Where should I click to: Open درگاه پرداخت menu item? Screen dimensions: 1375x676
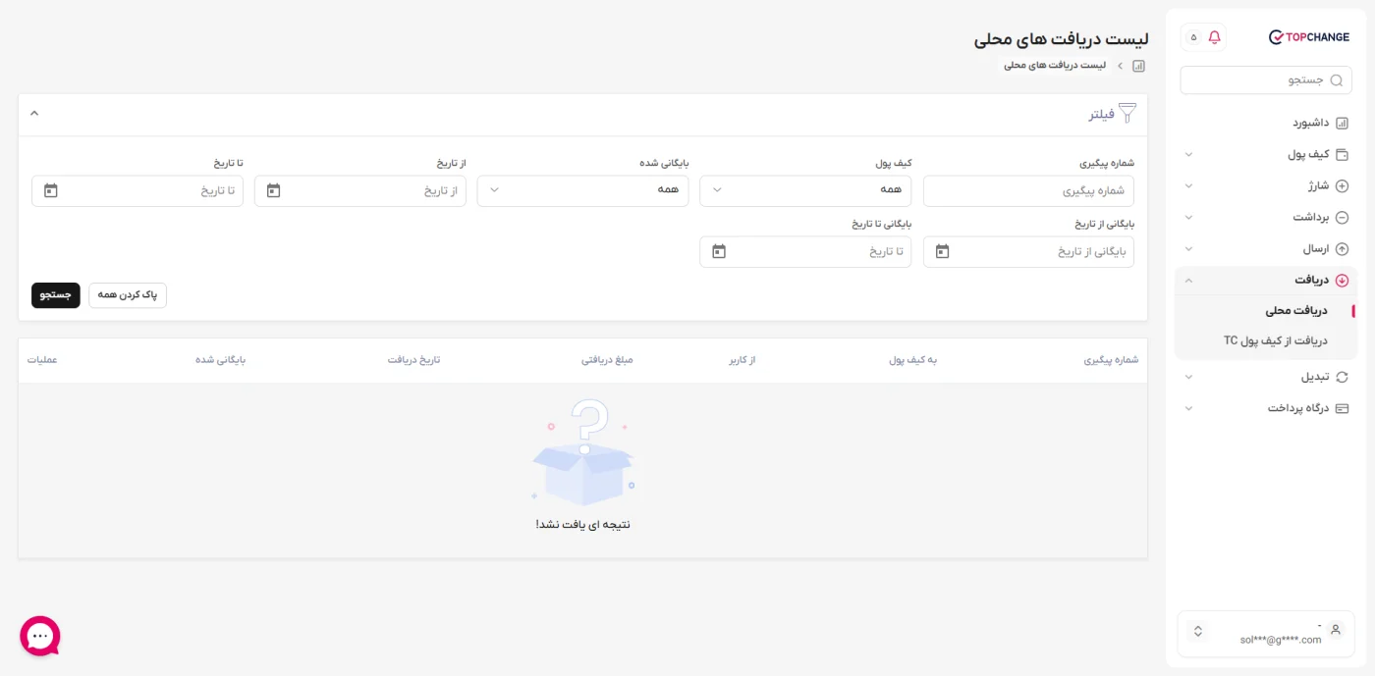click(x=1266, y=408)
